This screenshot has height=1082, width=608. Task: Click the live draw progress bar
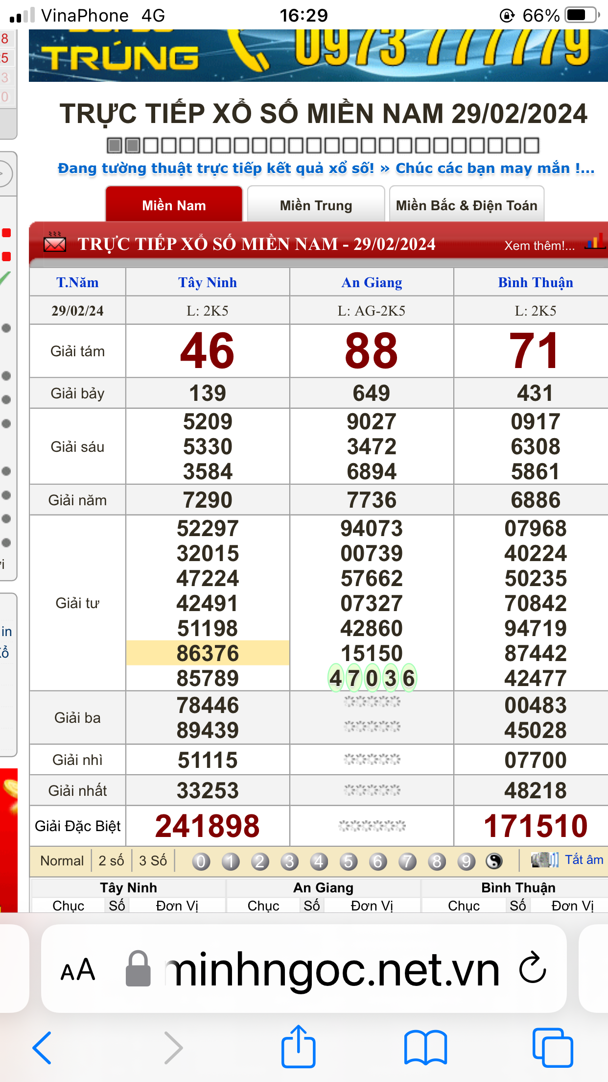tap(323, 146)
